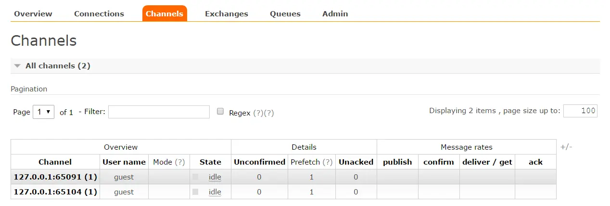The image size is (610, 206).
Task: Click the Mode help question mark
Action: pos(180,162)
